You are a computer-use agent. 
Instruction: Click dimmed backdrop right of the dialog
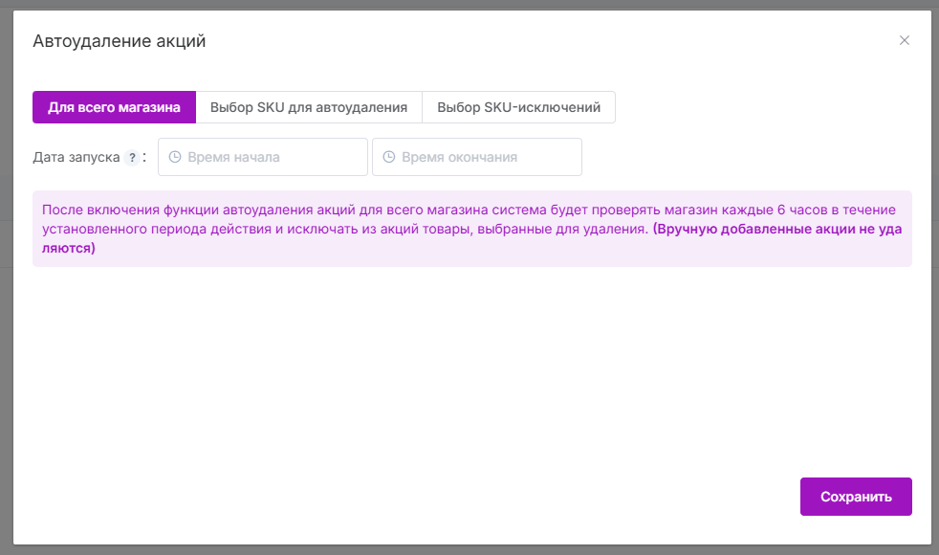[x=935, y=287]
